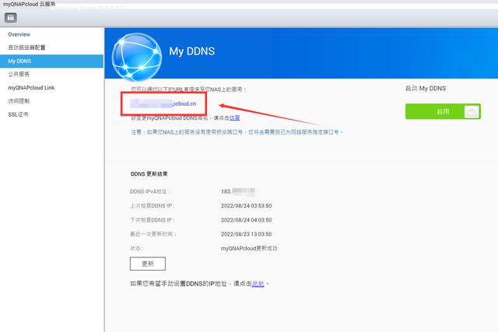Click the blue 注意 port number notice text
Image resolution: width=498 pixels, height=332 pixels.
[237, 131]
